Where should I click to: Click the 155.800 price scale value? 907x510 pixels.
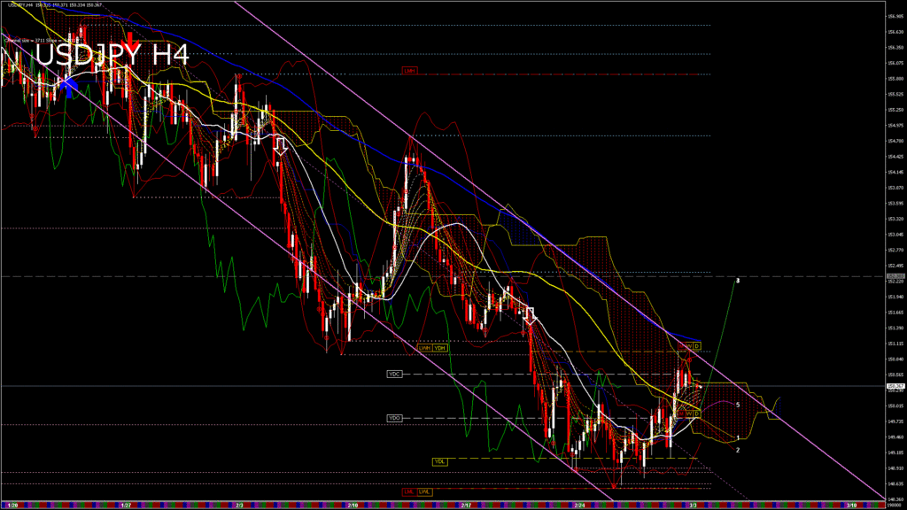coord(895,79)
